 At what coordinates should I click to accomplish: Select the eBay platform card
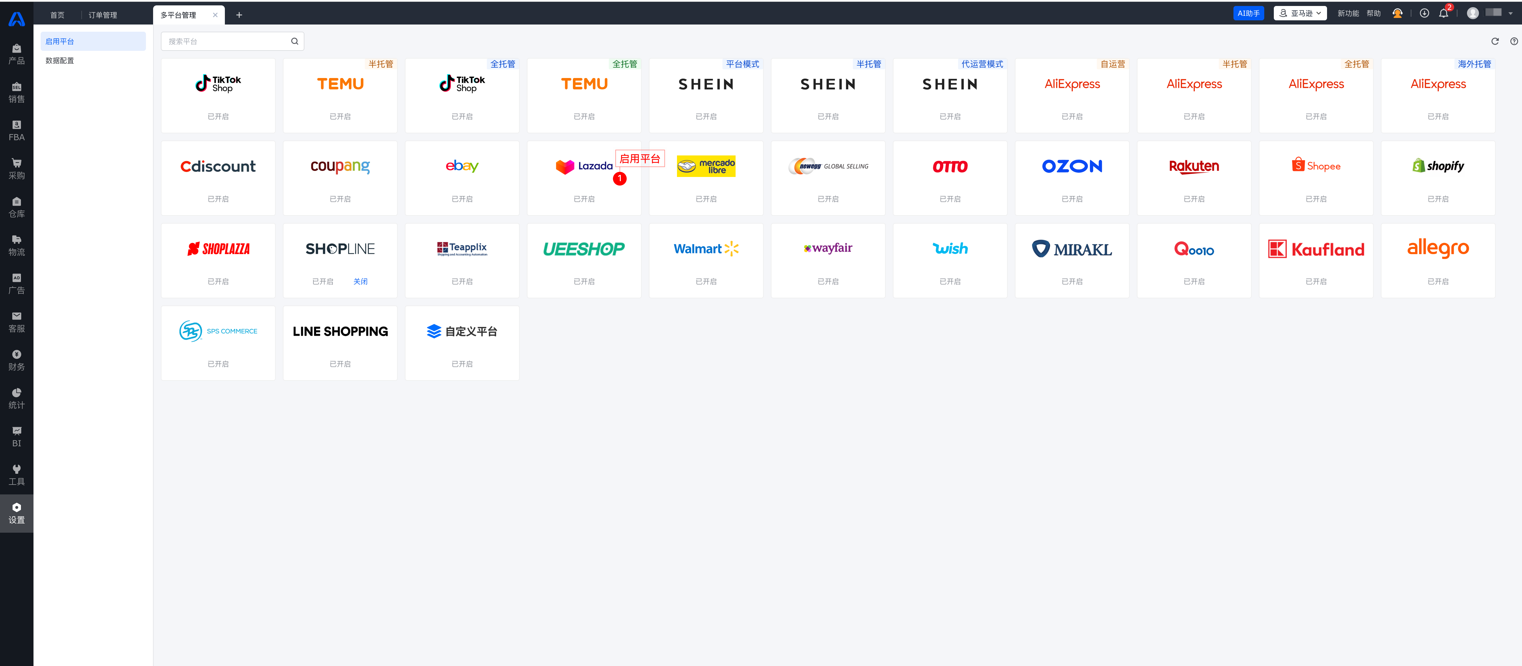(462, 178)
